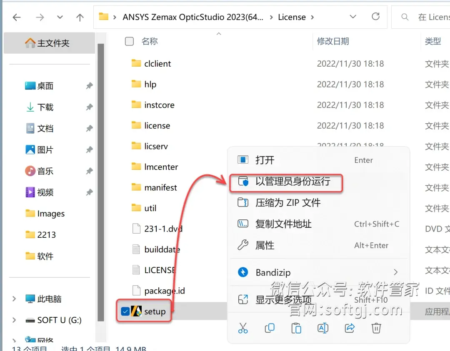
Task: Uncheck the setup file checkbox
Action: pos(125,311)
